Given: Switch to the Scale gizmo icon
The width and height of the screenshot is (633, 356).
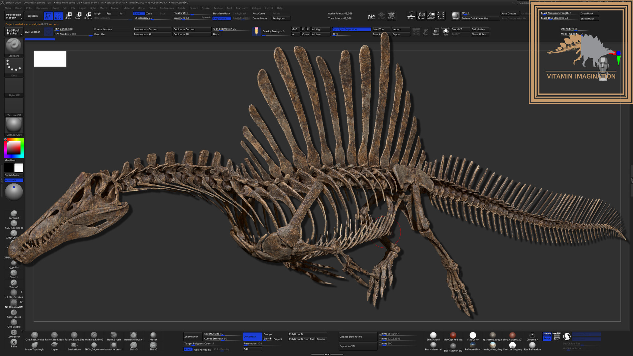Looking at the screenshot, I should [x=78, y=16].
